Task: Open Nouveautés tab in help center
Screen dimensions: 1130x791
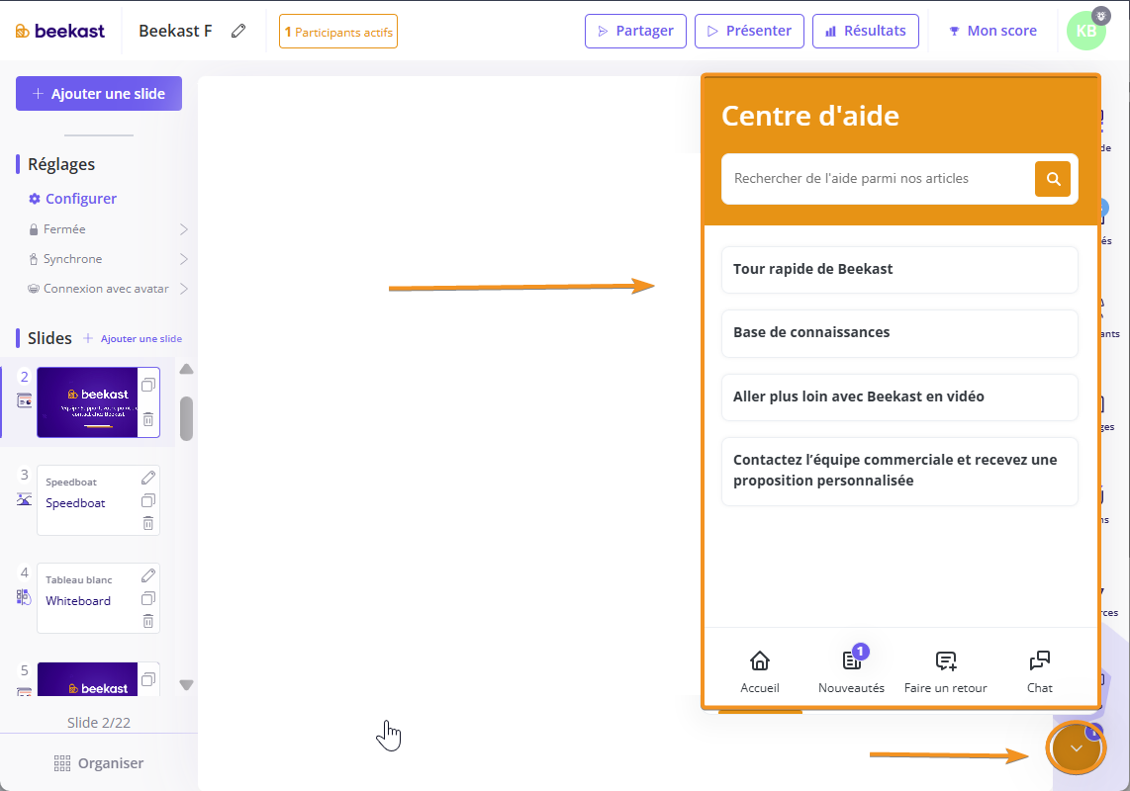Action: (x=851, y=670)
